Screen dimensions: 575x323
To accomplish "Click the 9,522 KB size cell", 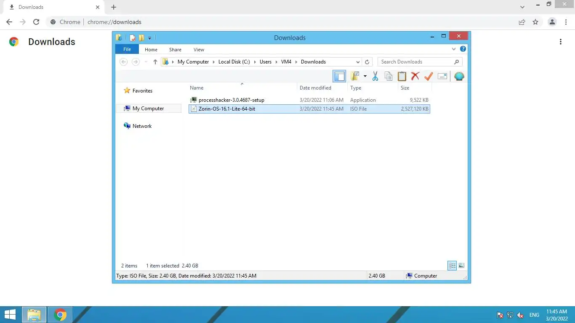I will click(419, 100).
